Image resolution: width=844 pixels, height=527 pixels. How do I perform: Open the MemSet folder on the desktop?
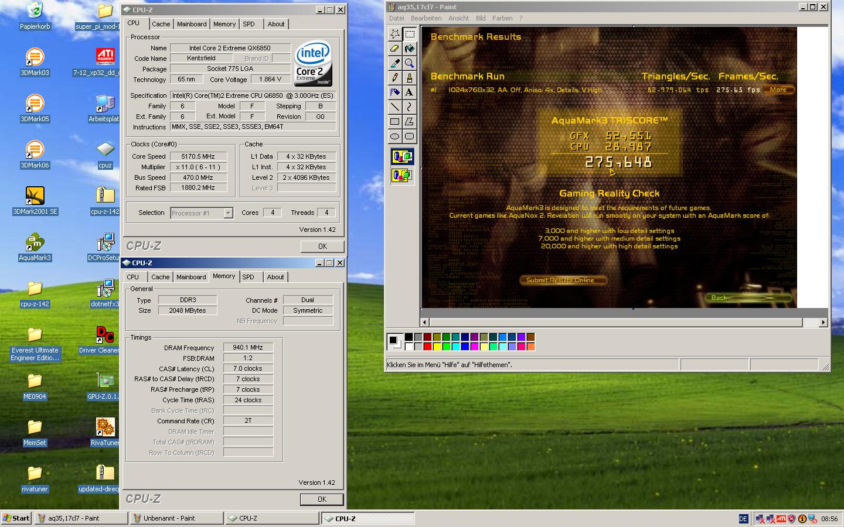click(x=35, y=432)
